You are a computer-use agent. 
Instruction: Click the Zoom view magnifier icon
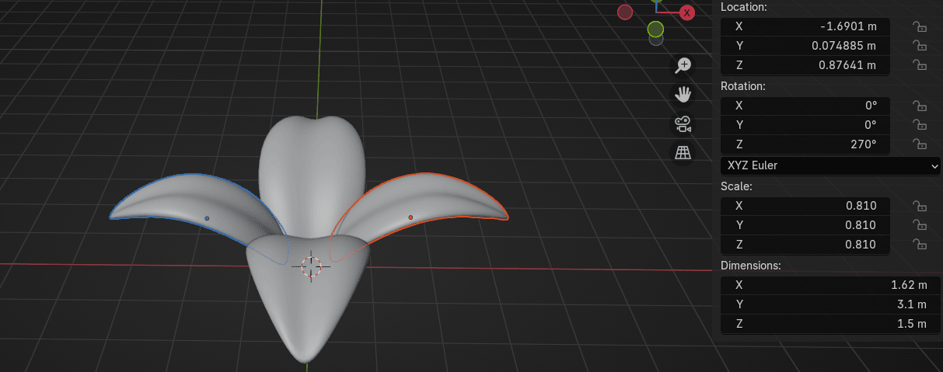click(x=683, y=65)
